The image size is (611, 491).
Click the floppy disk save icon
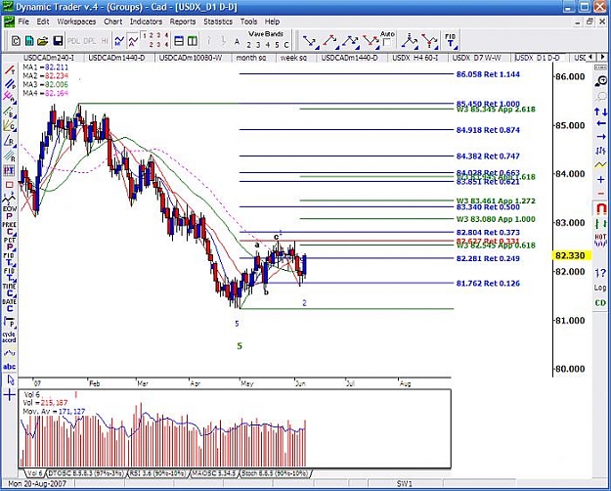click(58, 40)
